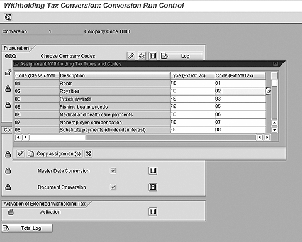302x242 pixels.
Task: Open the info icon in the Preparation row
Action: 153,56
